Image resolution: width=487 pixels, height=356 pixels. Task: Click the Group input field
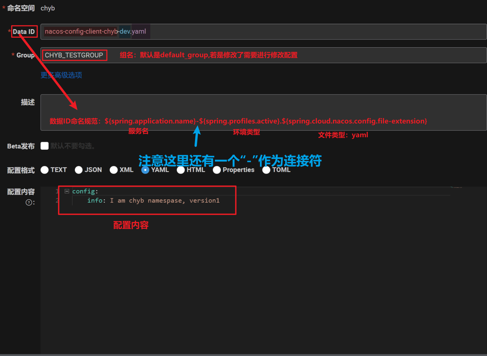coord(264,55)
